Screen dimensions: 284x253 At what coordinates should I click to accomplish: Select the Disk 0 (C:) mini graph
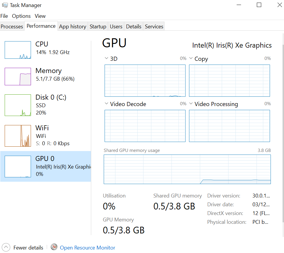(18, 105)
